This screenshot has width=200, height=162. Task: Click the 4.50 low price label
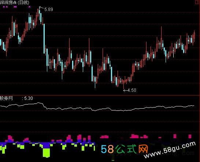tap(132, 90)
